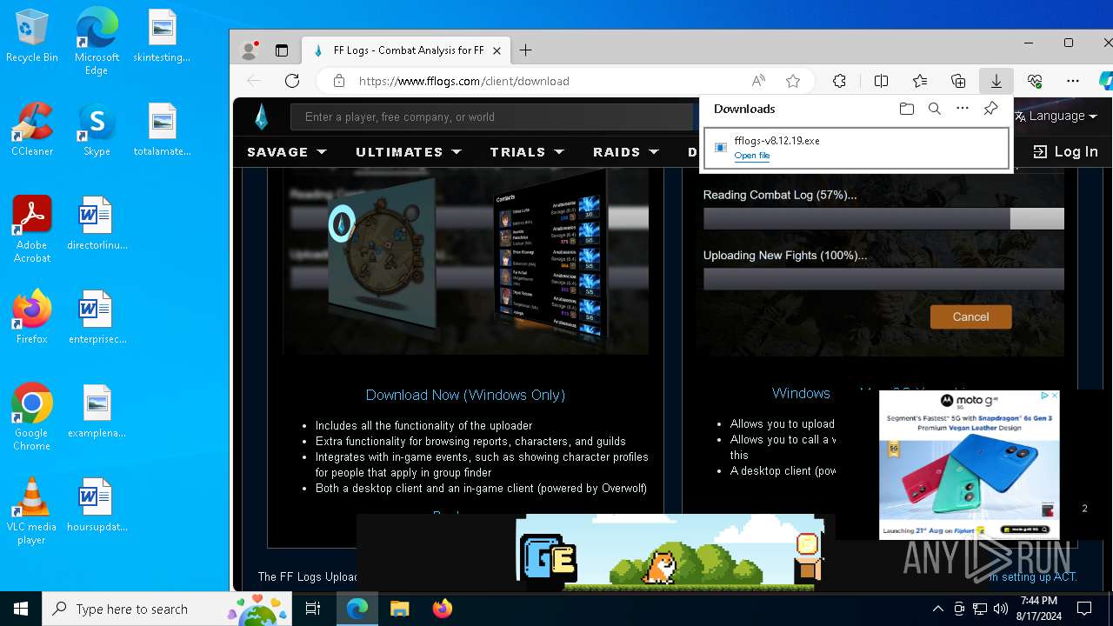Viewport: 1113px width, 626px height.
Task: Click the volume speaker tray icon
Action: tap(1001, 609)
